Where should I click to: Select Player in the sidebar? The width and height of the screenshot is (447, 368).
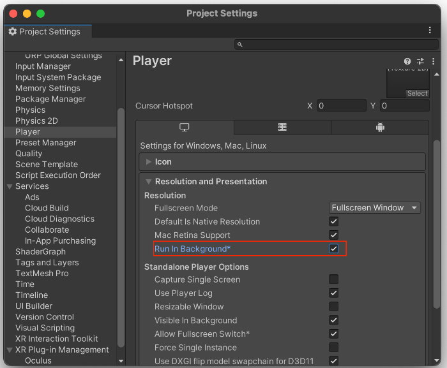click(61, 132)
